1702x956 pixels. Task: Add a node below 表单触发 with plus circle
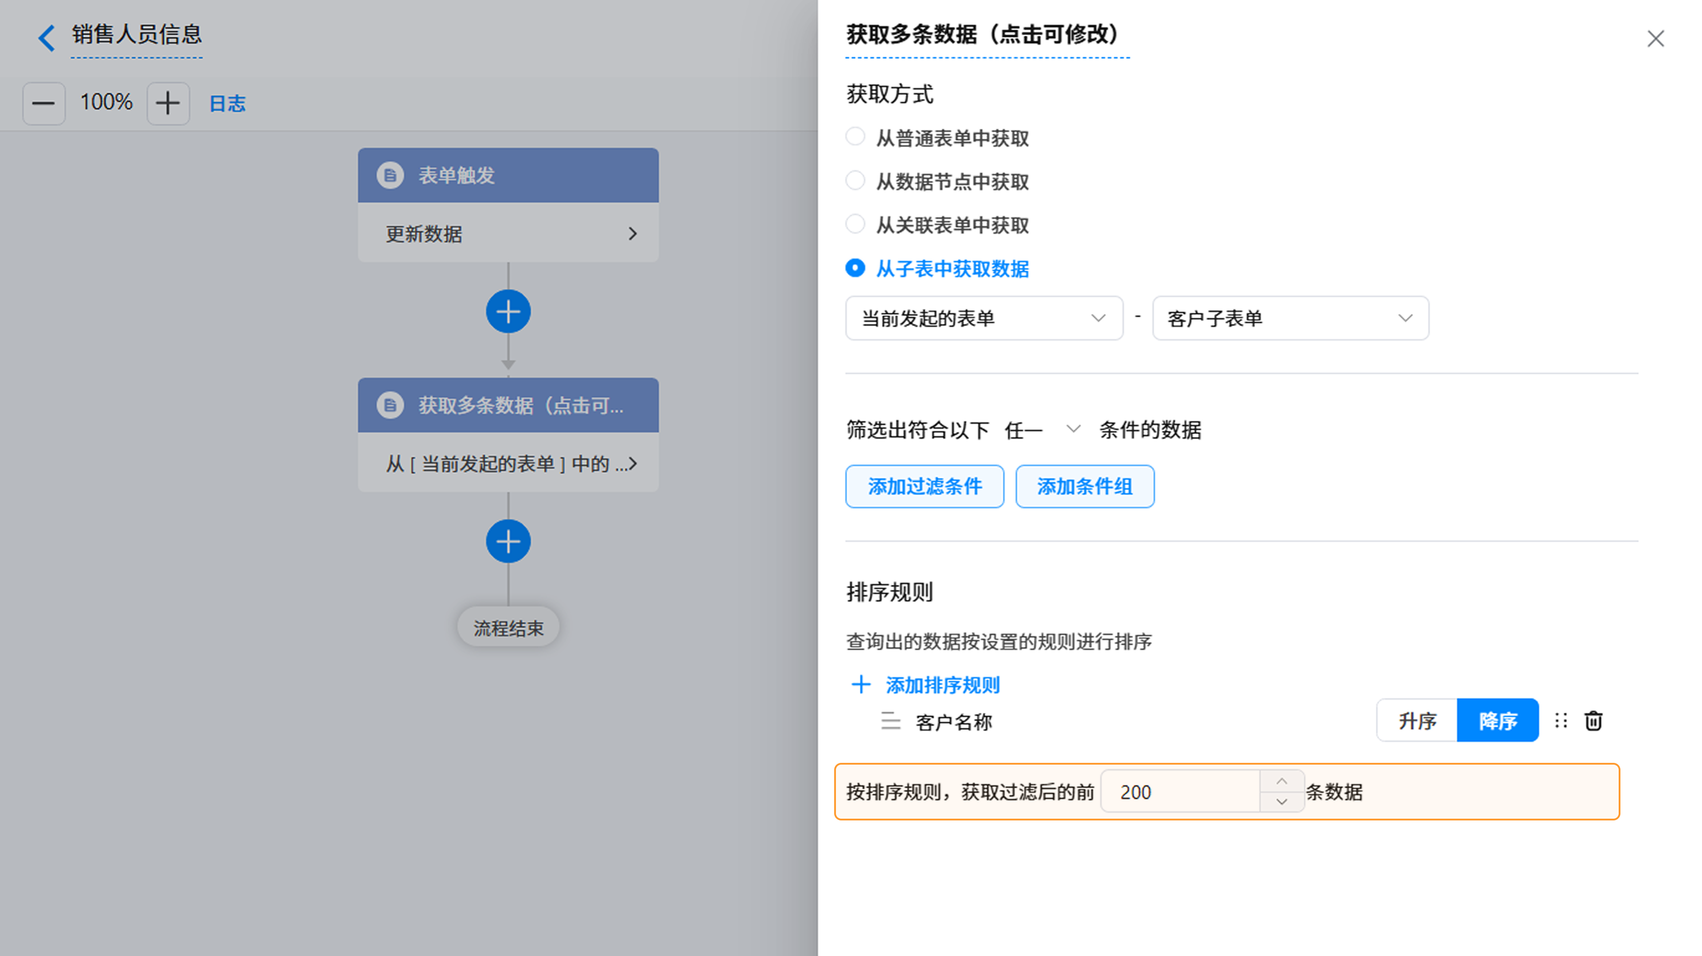[508, 311]
